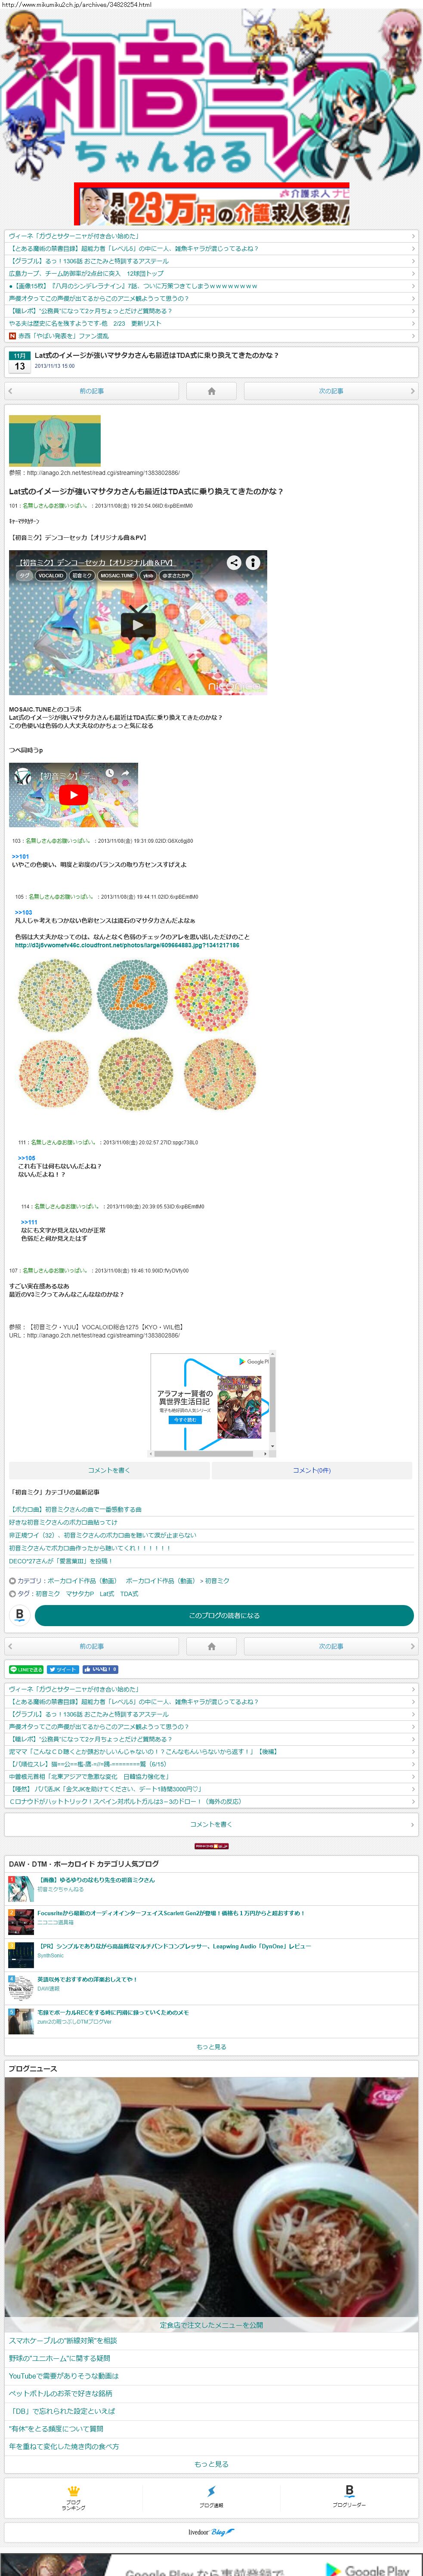Go to the blog home via the house icon in the top navigation bar
Viewport: 423px width, 2576px height.
pos(211,391)
